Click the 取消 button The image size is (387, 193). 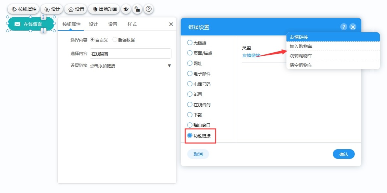point(198,154)
